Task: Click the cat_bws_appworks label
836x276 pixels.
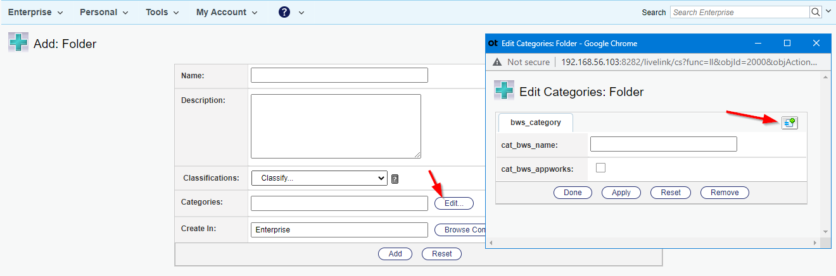Action: 538,169
